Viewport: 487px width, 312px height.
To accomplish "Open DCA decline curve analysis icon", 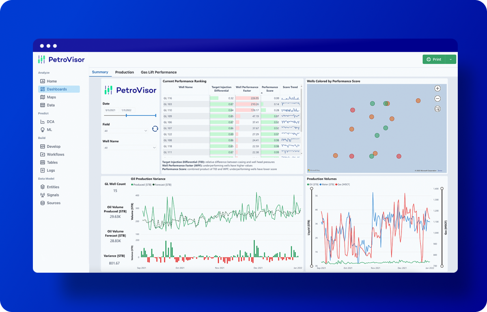I will (x=43, y=122).
